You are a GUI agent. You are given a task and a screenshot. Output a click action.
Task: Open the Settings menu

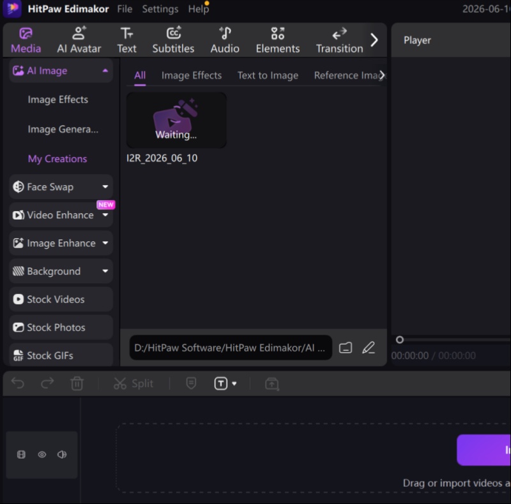160,9
